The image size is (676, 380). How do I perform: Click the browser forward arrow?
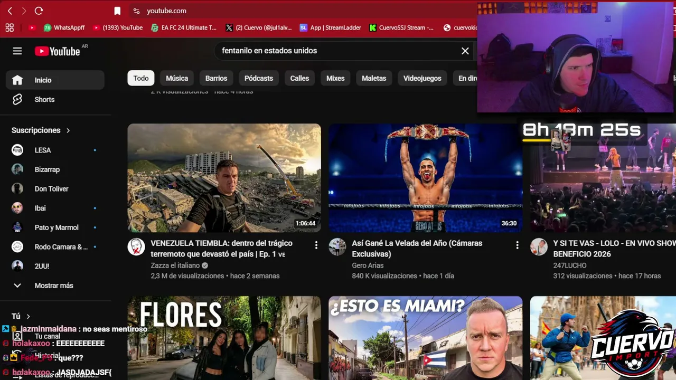tap(24, 11)
